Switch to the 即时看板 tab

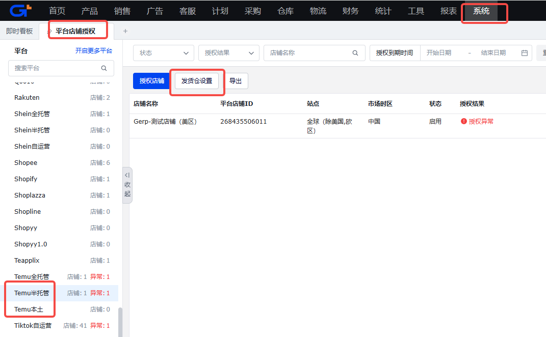pos(19,31)
